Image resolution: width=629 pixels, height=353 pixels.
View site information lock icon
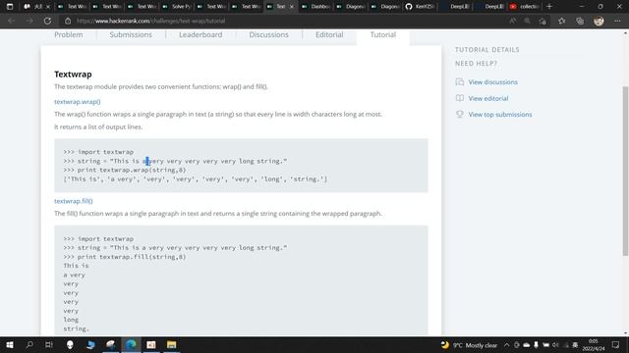pyautogui.click(x=68, y=21)
